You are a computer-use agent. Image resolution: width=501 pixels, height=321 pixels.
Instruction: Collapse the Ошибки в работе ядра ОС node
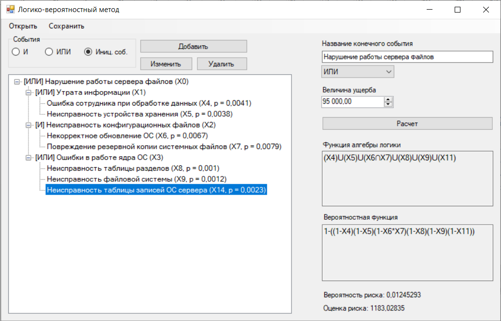[28, 158]
